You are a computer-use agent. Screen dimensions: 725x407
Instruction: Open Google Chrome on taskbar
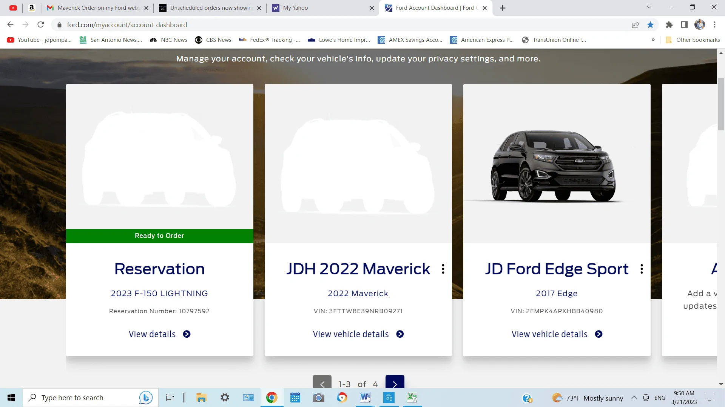(x=271, y=398)
